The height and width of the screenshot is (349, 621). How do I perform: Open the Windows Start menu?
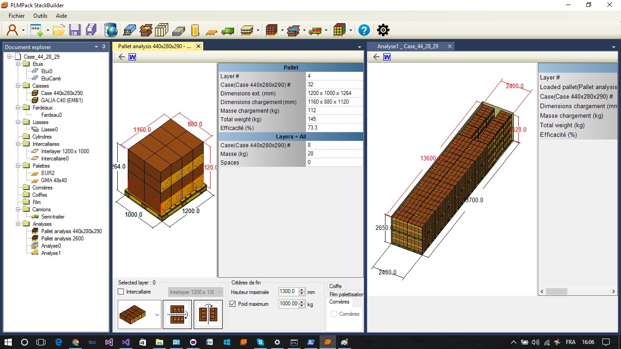(x=8, y=342)
